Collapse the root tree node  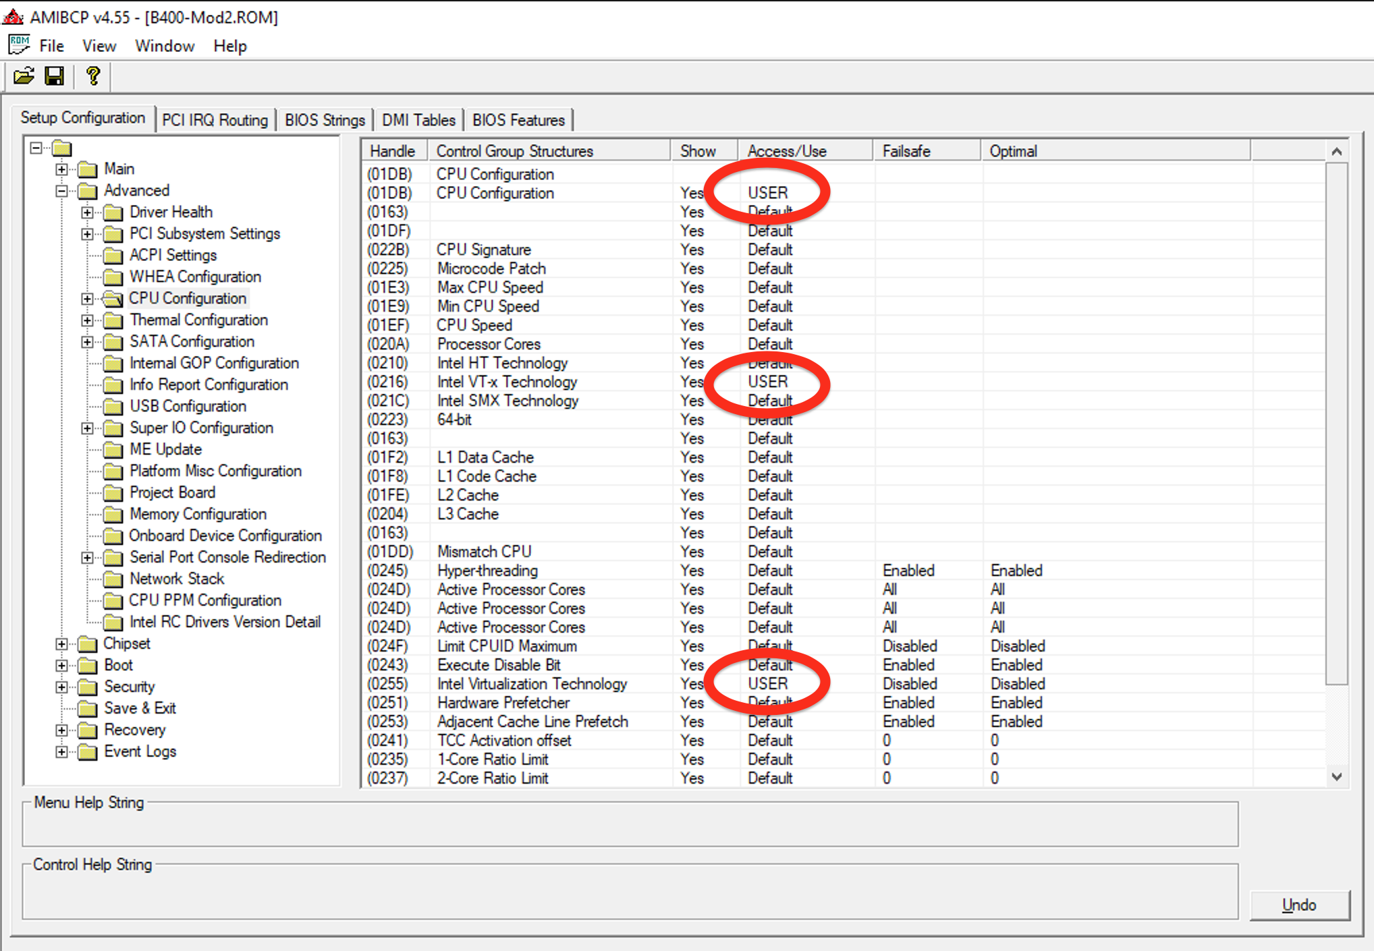click(36, 148)
